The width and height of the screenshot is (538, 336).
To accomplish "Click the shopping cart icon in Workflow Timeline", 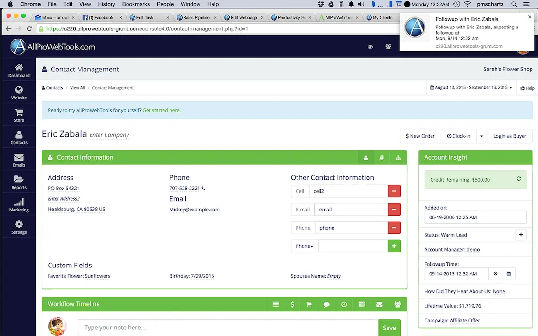I will pos(309,304).
